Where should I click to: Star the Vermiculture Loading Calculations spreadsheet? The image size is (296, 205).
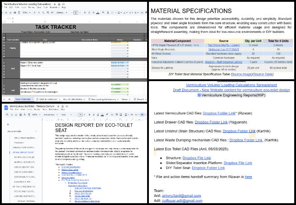coord(55,4)
